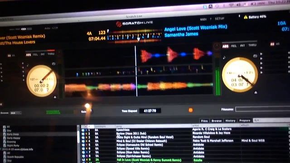Screen dimensions: 290x163
Task: Click the macOS volume icon
Action: point(239,5)
